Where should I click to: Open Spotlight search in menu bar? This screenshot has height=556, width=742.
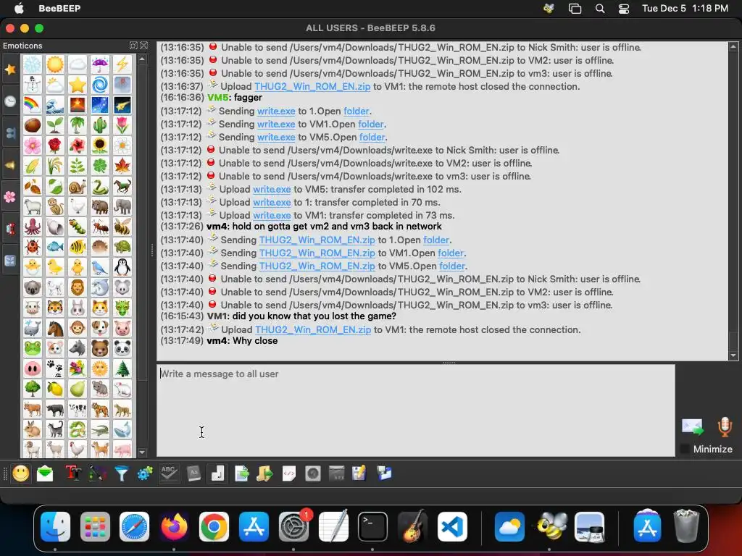click(599, 8)
